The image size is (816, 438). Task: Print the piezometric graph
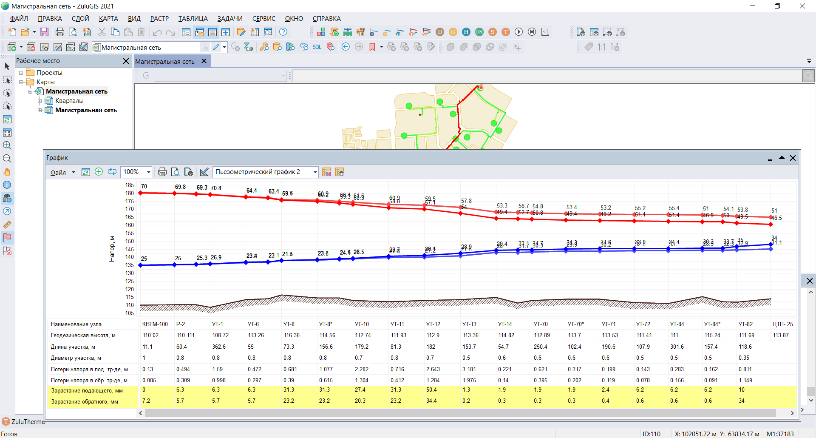(162, 172)
